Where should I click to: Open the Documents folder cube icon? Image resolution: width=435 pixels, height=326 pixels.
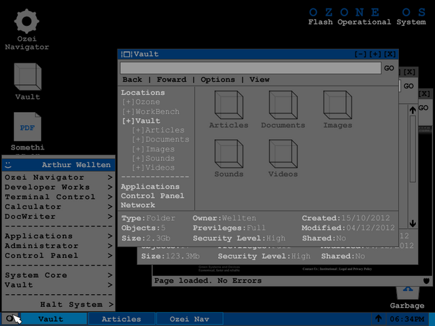[283, 105]
